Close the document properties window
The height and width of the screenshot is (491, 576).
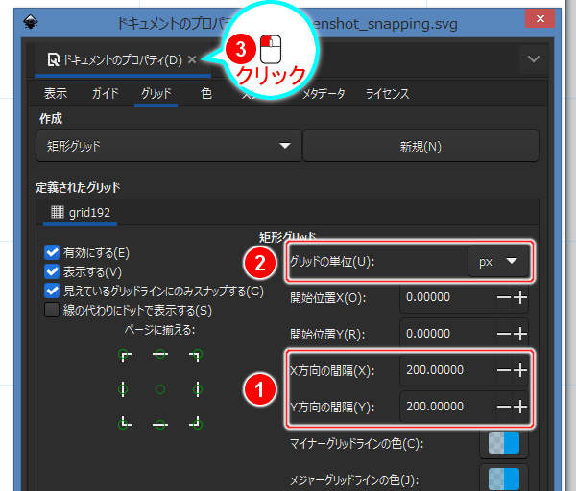(540, 18)
